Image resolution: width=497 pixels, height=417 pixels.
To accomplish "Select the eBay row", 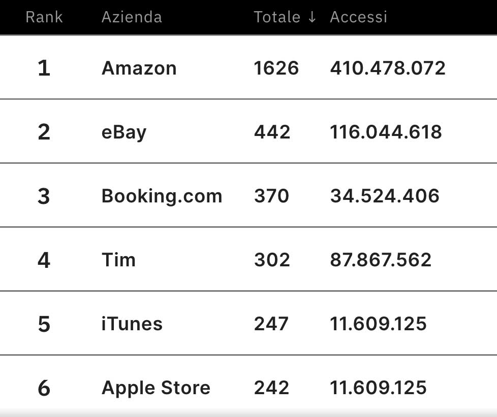I will point(123,131).
